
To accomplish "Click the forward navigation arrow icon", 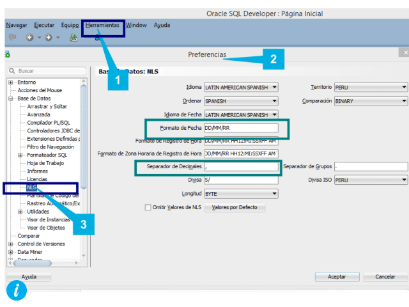I will (49, 37).
